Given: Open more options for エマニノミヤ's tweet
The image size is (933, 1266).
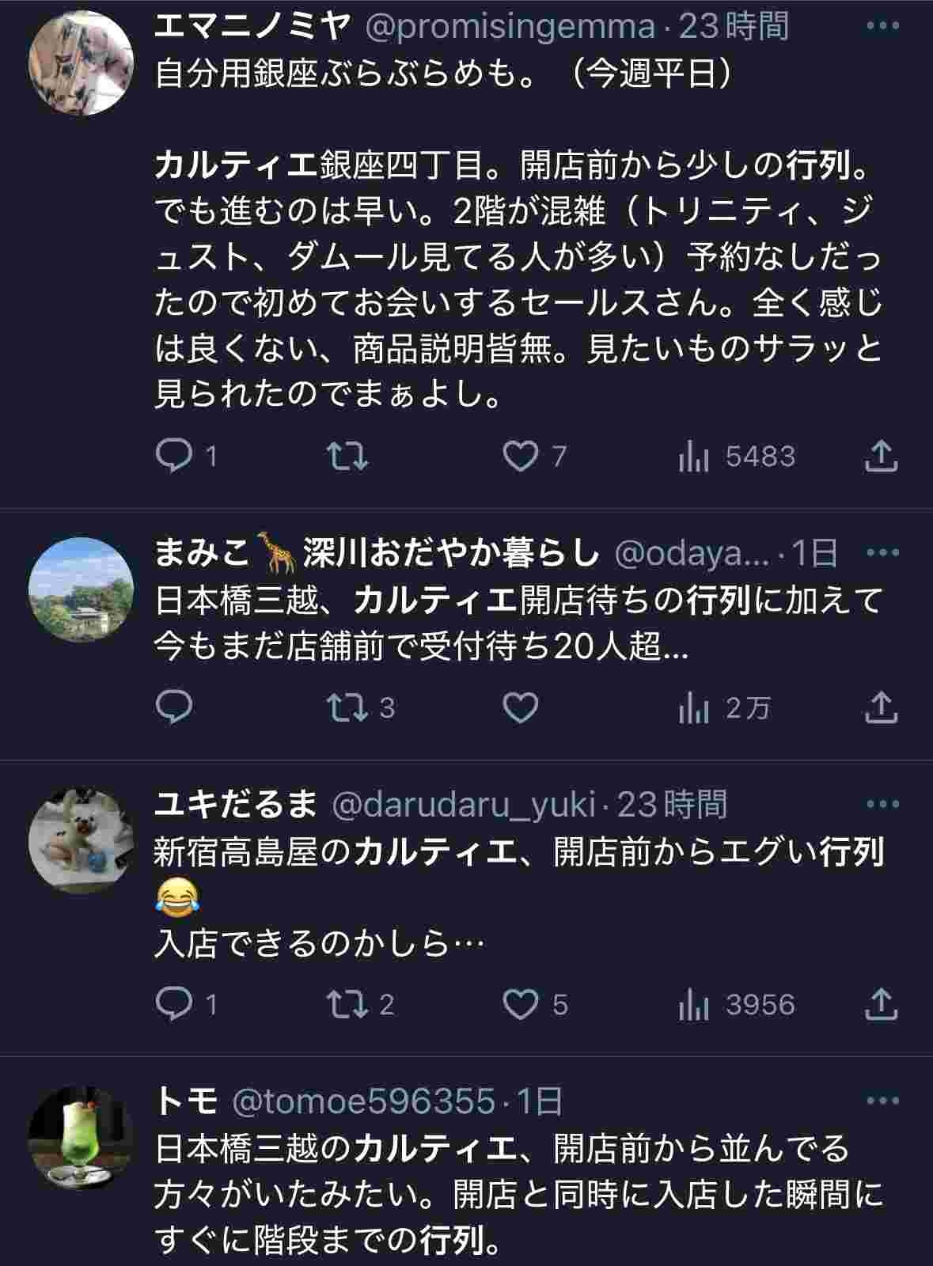Looking at the screenshot, I should click(882, 27).
